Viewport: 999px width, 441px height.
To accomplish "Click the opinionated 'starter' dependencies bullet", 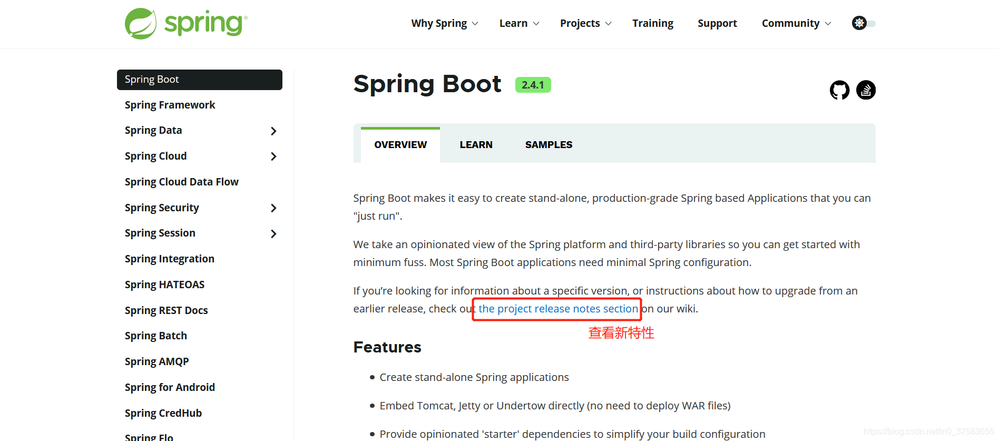I will (x=573, y=434).
